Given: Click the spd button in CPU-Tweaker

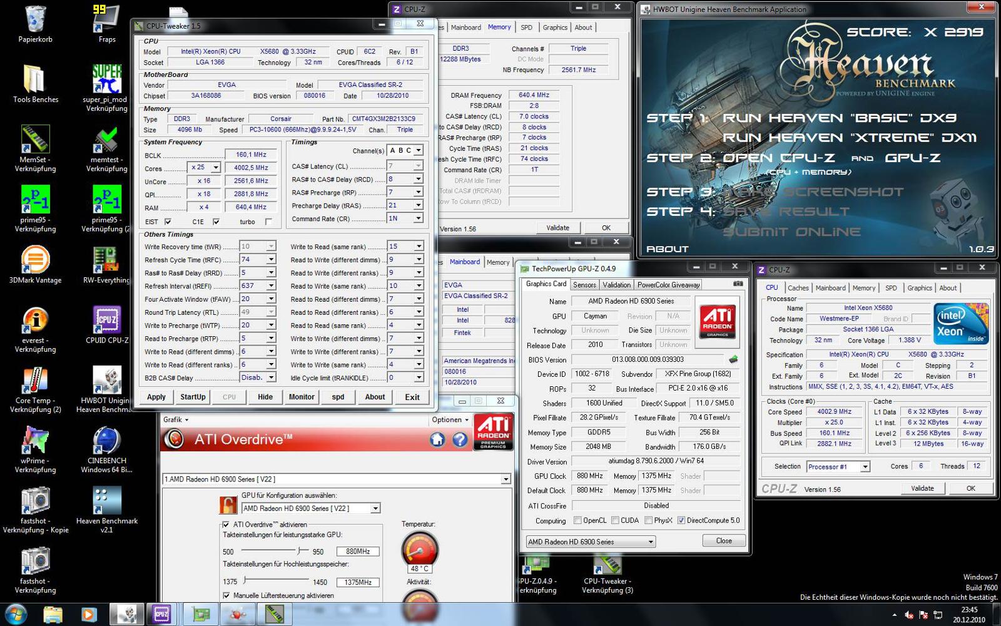Looking at the screenshot, I should (338, 397).
